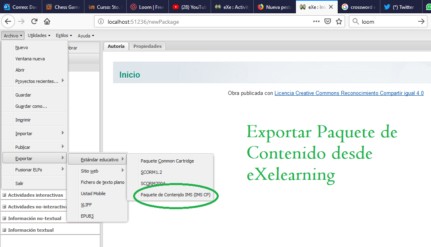Click the Inicio page heading

pyautogui.click(x=129, y=75)
